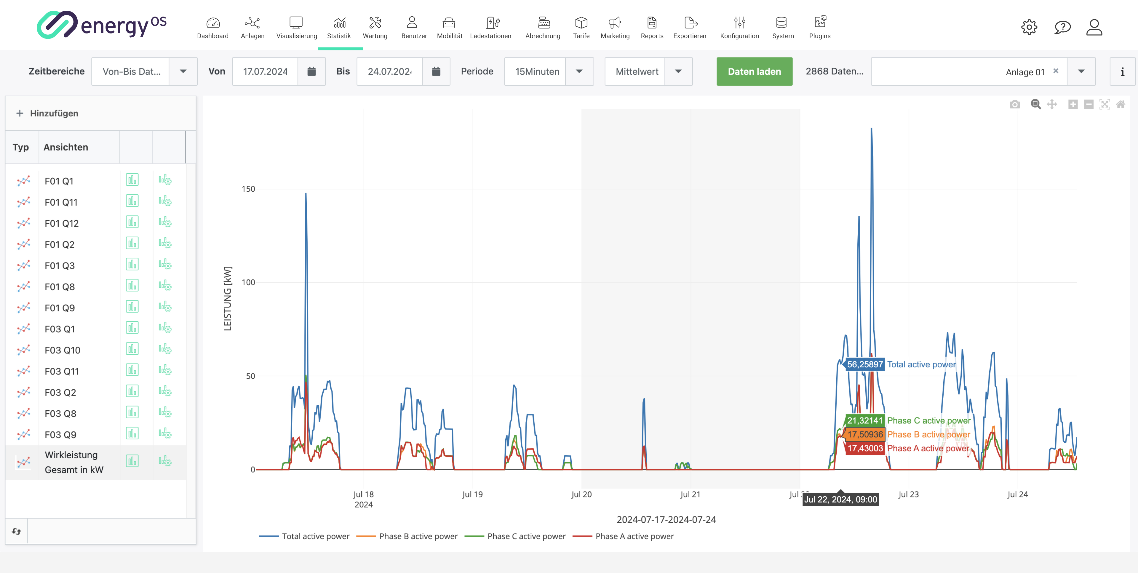Expand the Zeitbereiche dropdown
The width and height of the screenshot is (1138, 573).
point(183,72)
